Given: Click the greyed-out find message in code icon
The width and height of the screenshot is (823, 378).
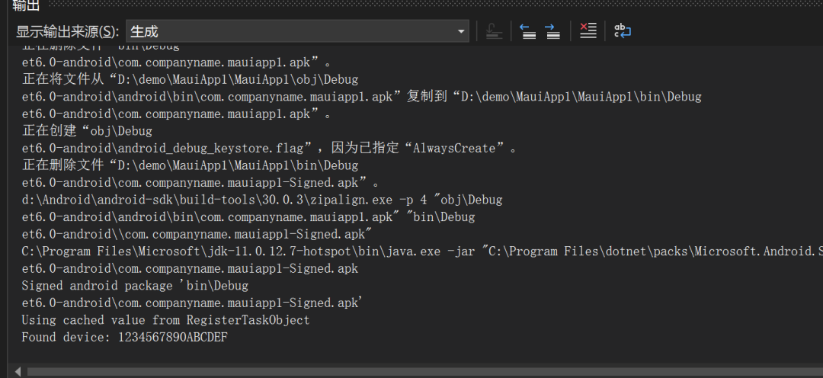Looking at the screenshot, I should tap(493, 31).
